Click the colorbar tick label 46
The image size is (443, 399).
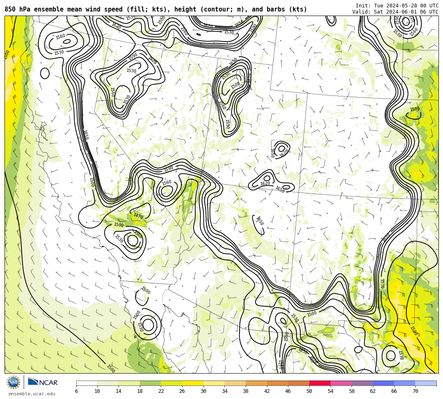click(288, 391)
